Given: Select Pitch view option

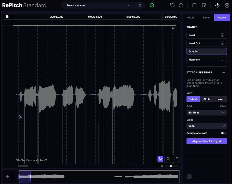Looking at the screenshot, I should tap(206, 99).
